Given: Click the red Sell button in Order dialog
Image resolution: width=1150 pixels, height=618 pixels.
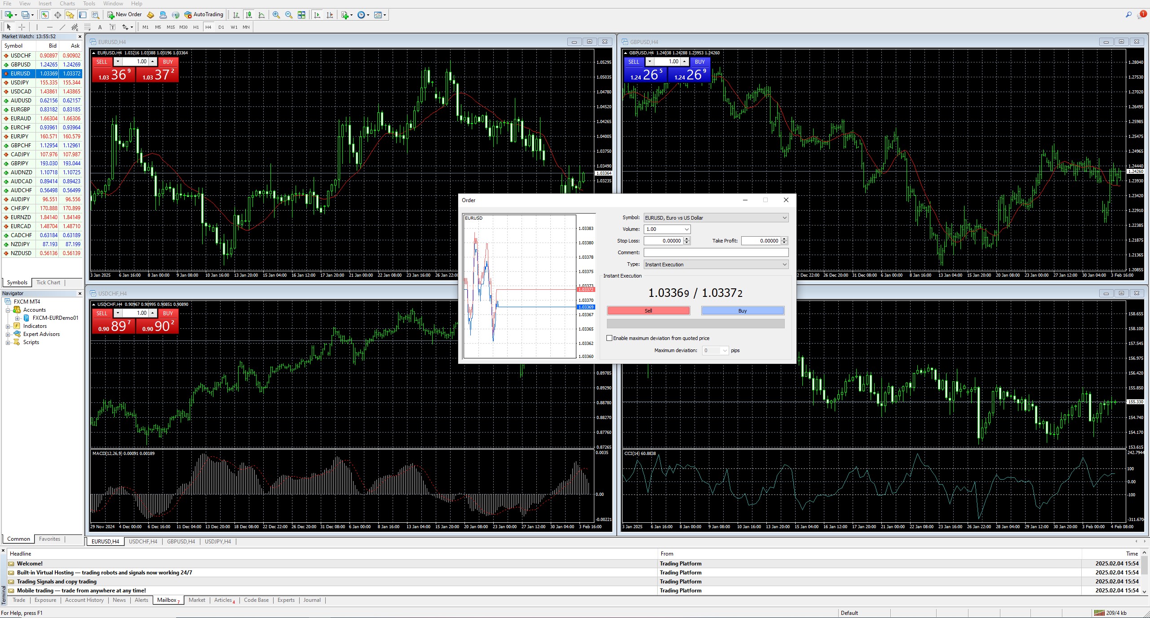Looking at the screenshot, I should pos(648,311).
